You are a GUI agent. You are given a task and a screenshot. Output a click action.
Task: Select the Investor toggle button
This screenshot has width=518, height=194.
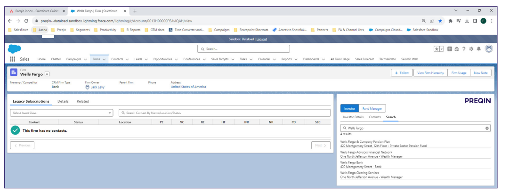(349, 108)
